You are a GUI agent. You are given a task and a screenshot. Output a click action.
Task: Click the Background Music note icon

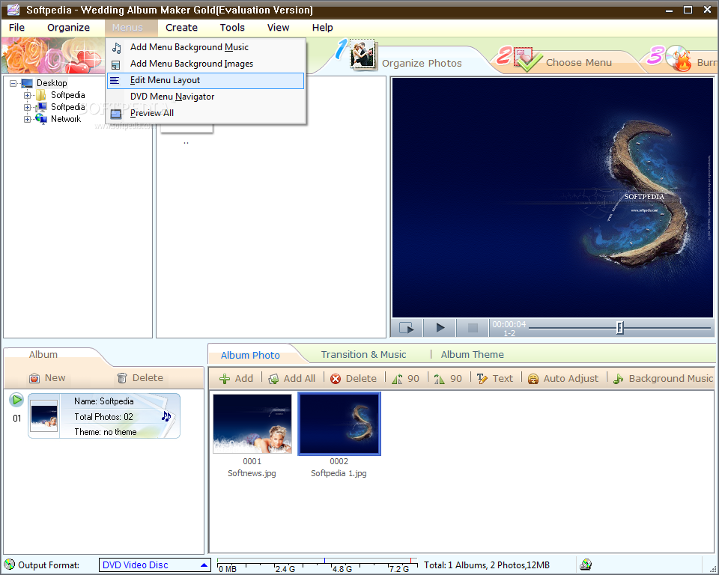[618, 379]
